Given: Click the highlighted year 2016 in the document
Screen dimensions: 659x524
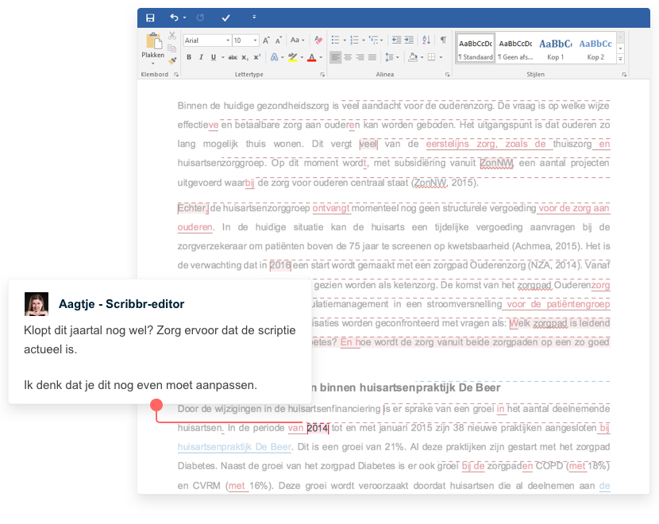Looking at the screenshot, I should point(280,265).
